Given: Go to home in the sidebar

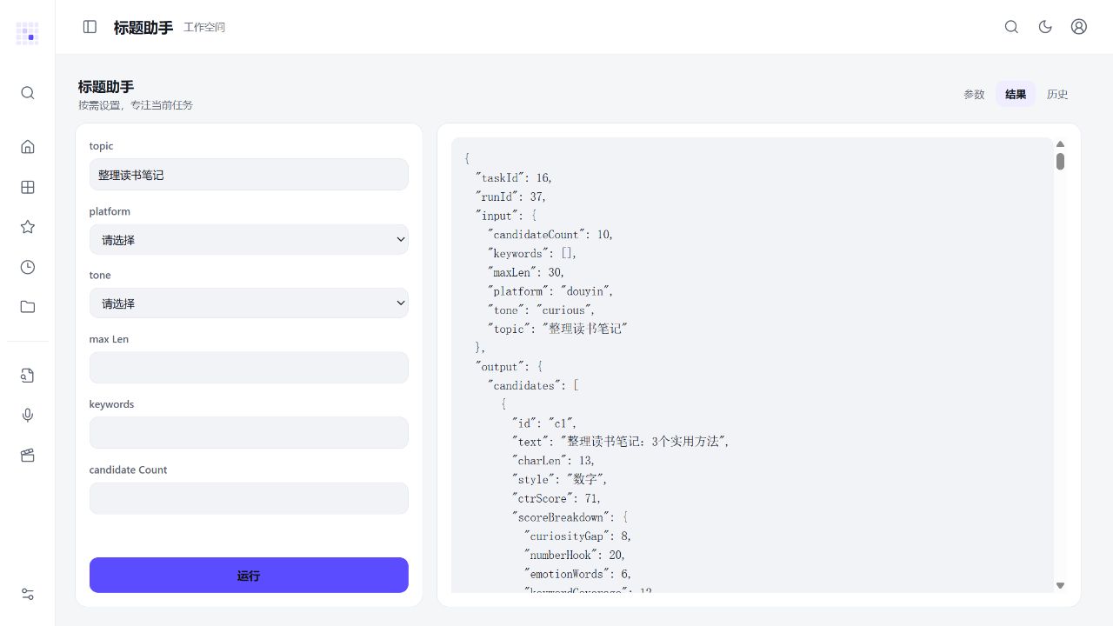Looking at the screenshot, I should tap(28, 147).
